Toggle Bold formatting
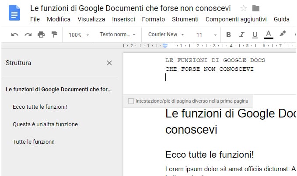 point(228,35)
